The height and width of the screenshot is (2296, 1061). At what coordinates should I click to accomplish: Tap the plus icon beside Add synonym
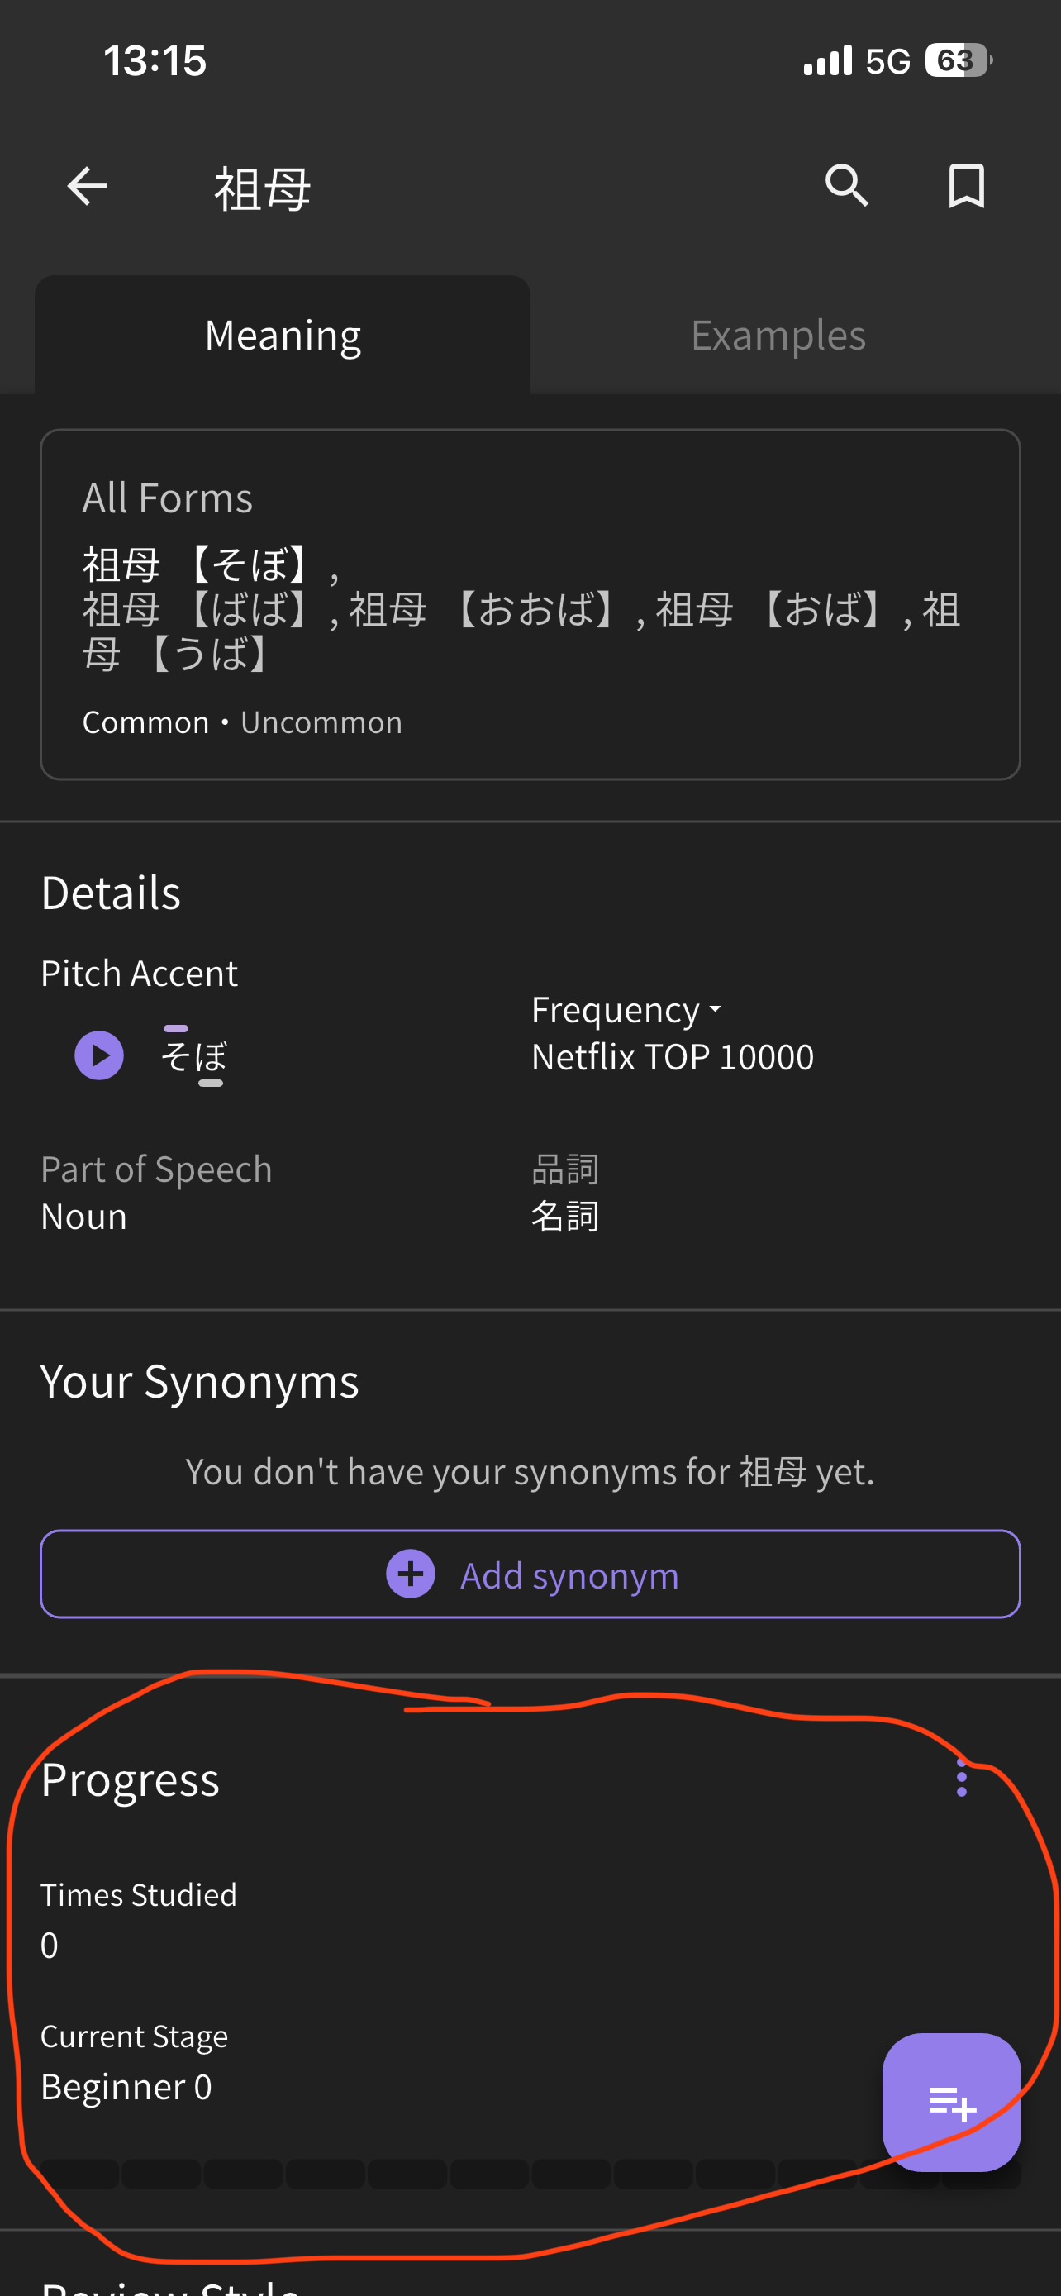411,1574
